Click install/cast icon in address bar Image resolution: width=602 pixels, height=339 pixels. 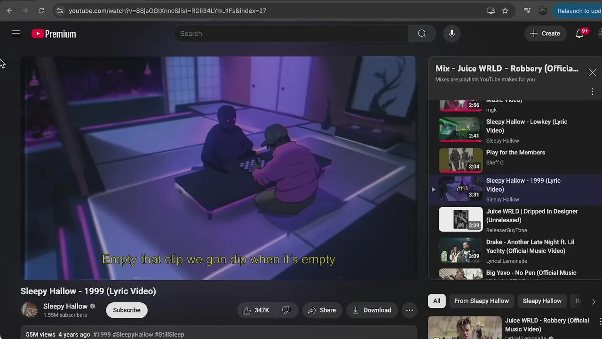pos(491,10)
